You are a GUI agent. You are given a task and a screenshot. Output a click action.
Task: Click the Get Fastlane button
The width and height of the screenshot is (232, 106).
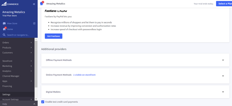click(x=54, y=36)
